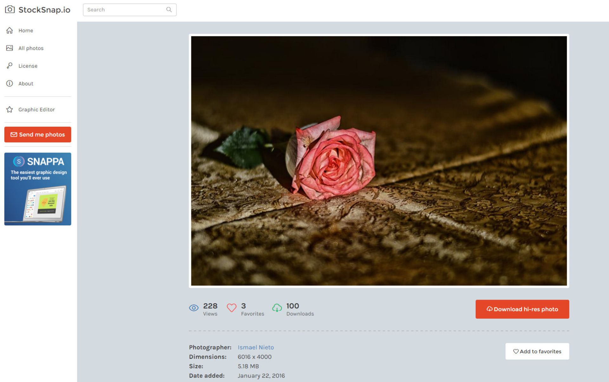609x382 pixels.
Task: Select the Home menu entry
Action: 26,30
